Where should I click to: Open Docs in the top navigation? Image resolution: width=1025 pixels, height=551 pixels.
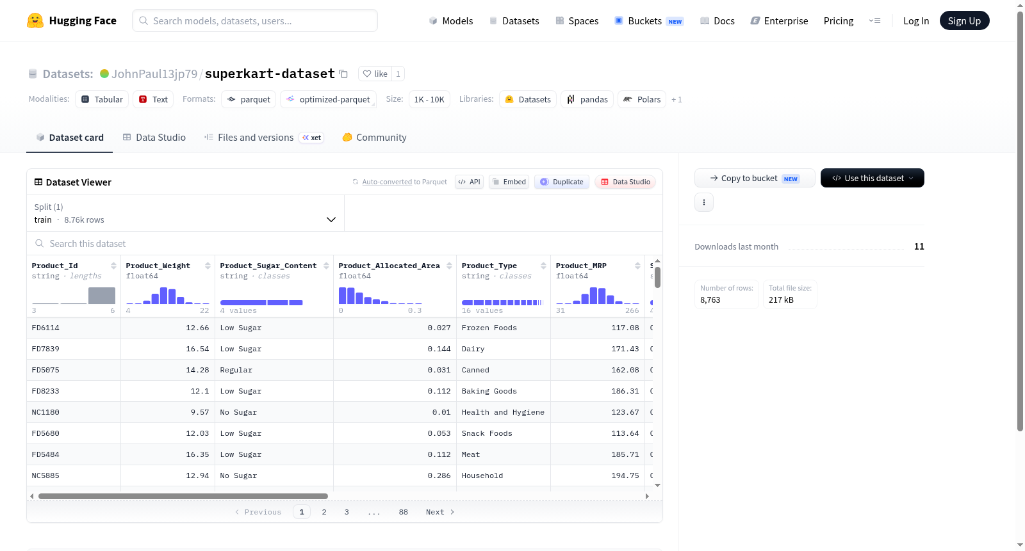click(717, 20)
